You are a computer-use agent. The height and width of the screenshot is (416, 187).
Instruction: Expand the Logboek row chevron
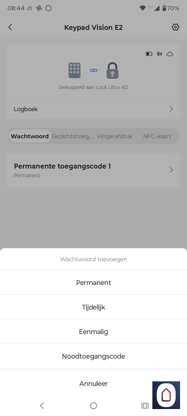click(x=171, y=109)
